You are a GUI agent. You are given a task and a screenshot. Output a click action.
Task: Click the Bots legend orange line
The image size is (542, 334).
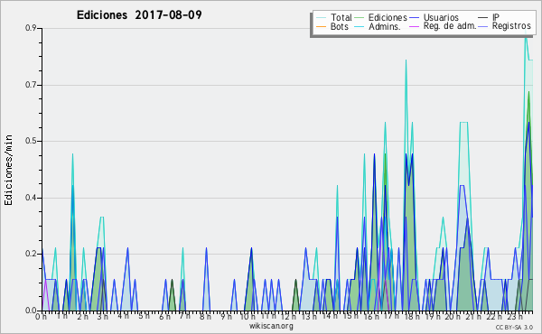[x=321, y=26]
